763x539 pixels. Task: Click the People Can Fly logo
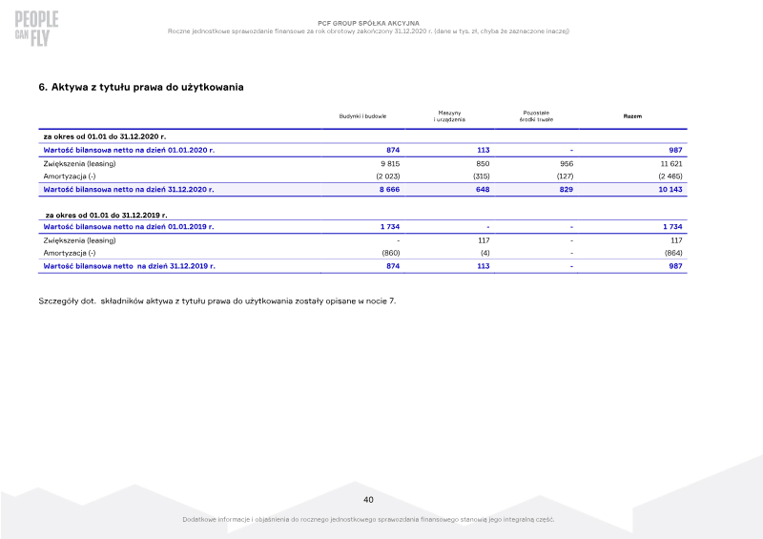click(x=36, y=29)
